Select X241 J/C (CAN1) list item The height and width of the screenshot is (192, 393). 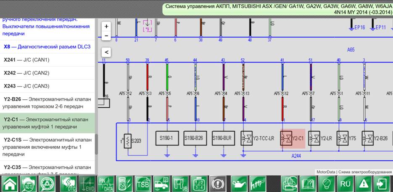[47, 60]
